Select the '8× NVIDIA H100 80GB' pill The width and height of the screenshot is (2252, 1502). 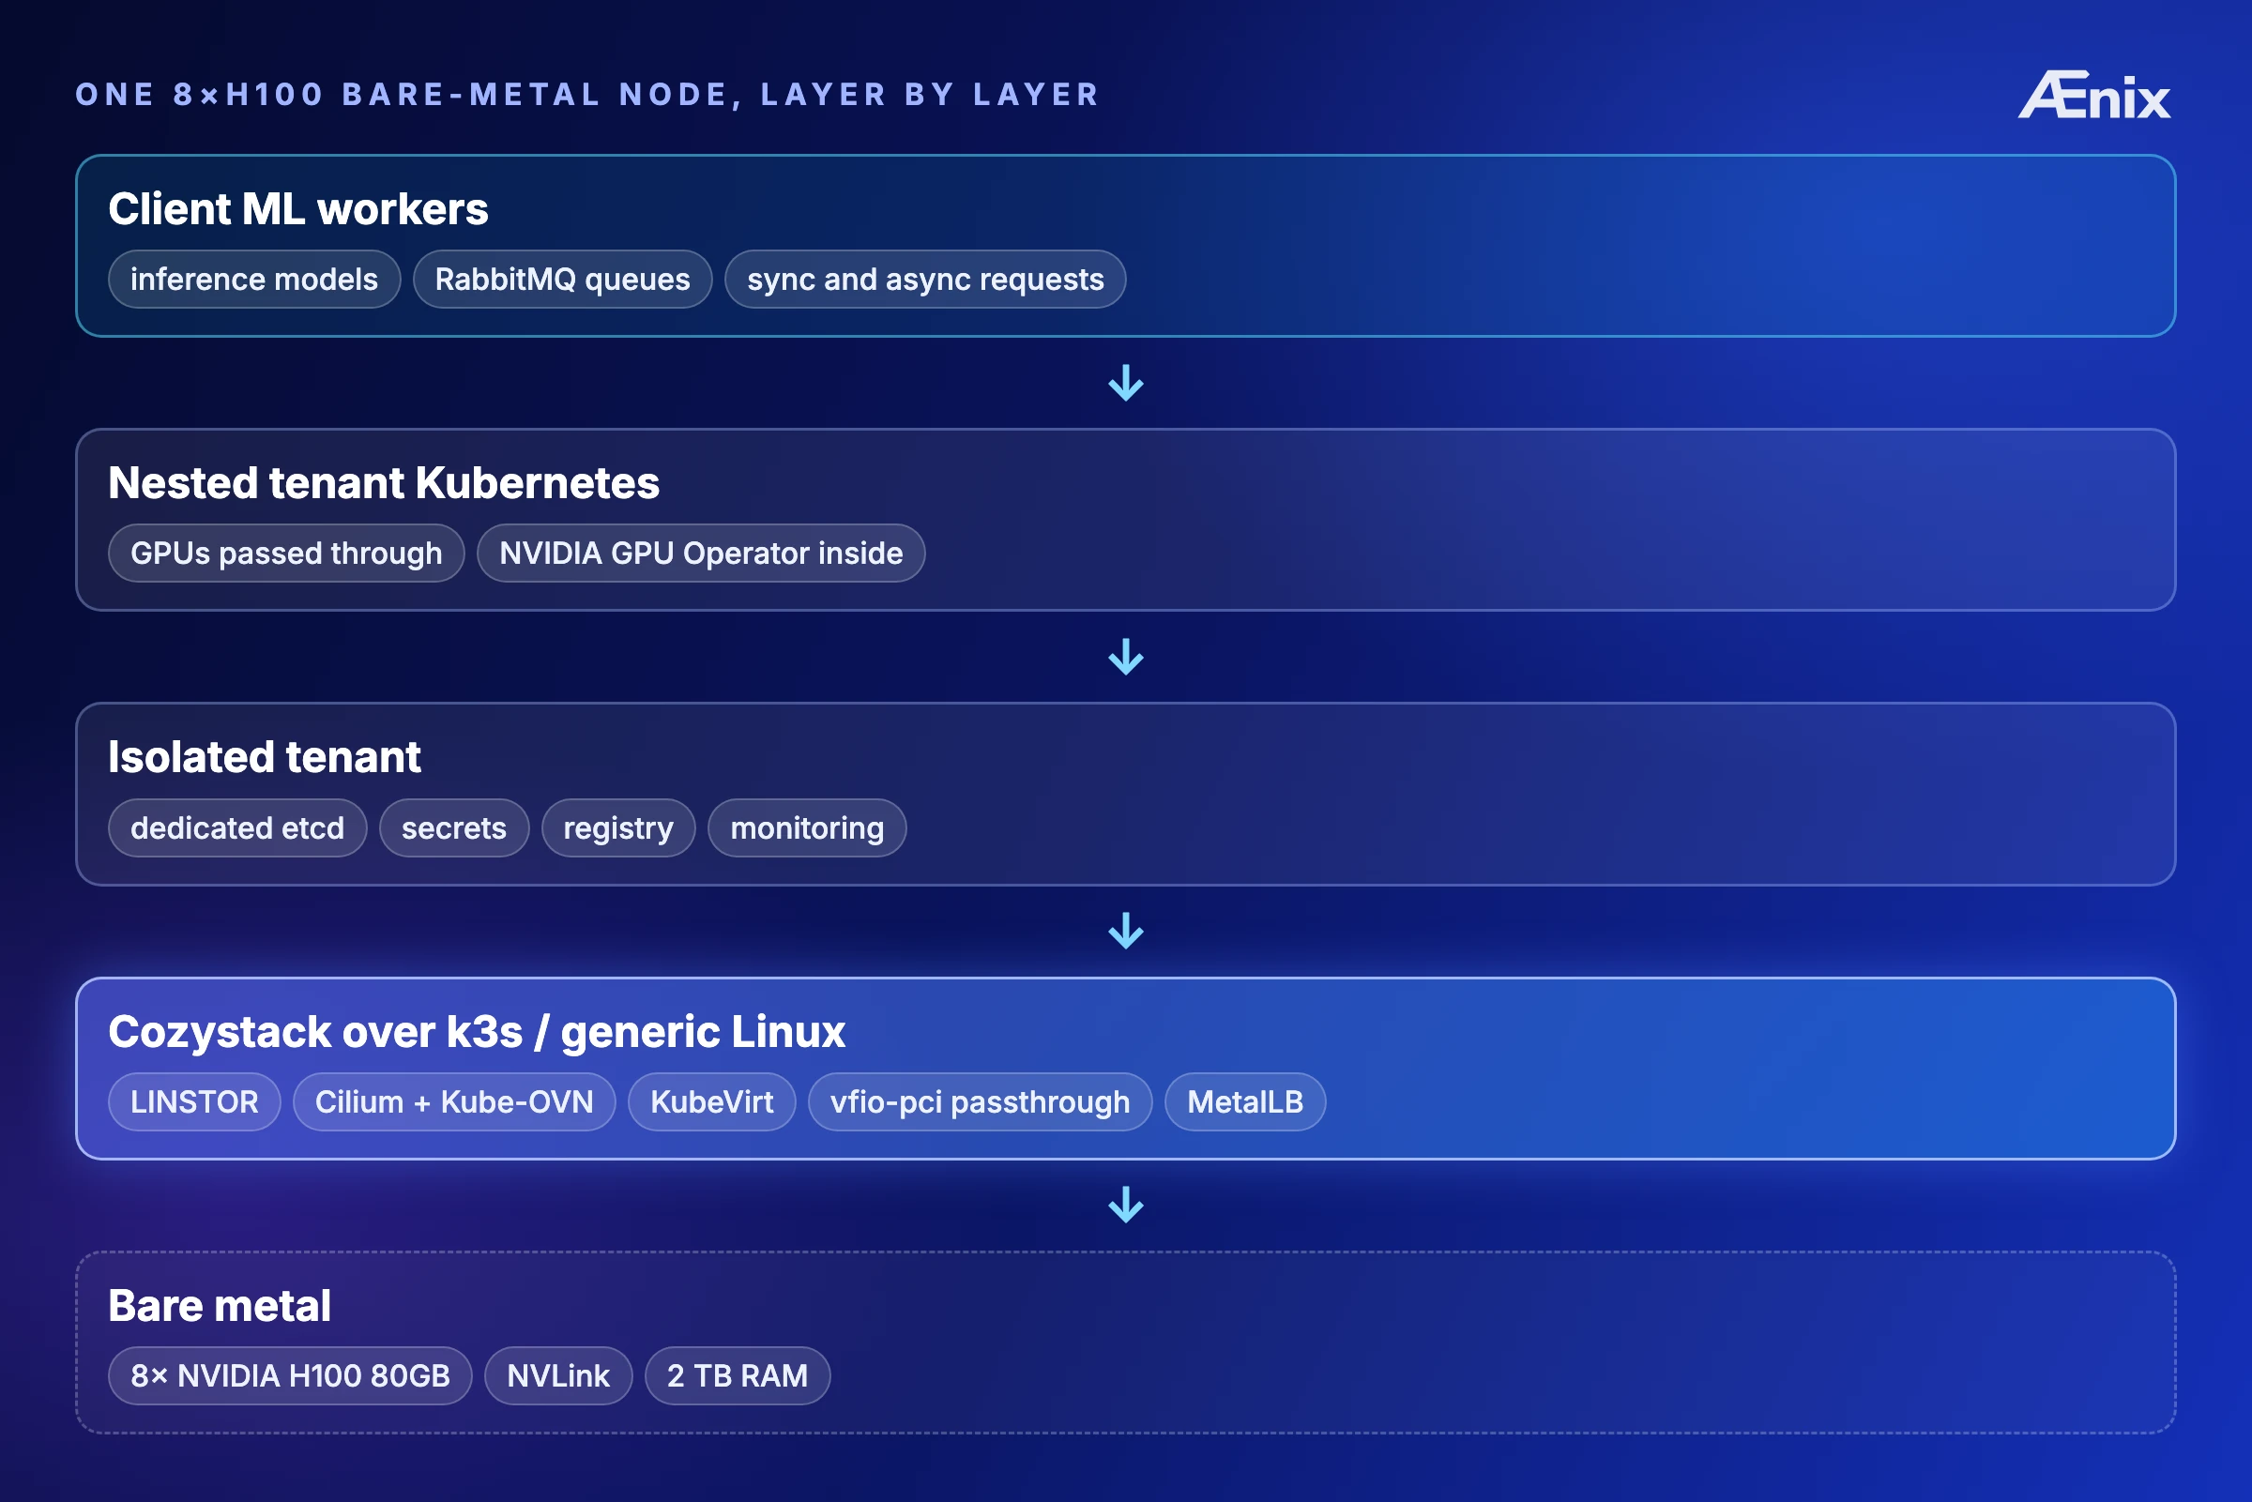[290, 1375]
